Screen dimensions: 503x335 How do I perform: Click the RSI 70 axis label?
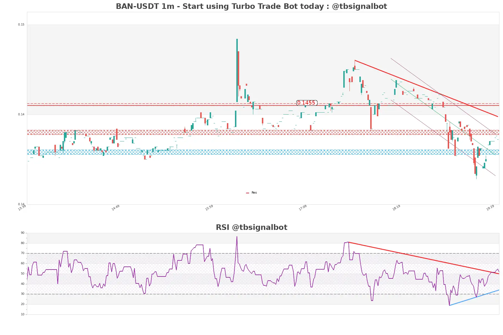22,253
